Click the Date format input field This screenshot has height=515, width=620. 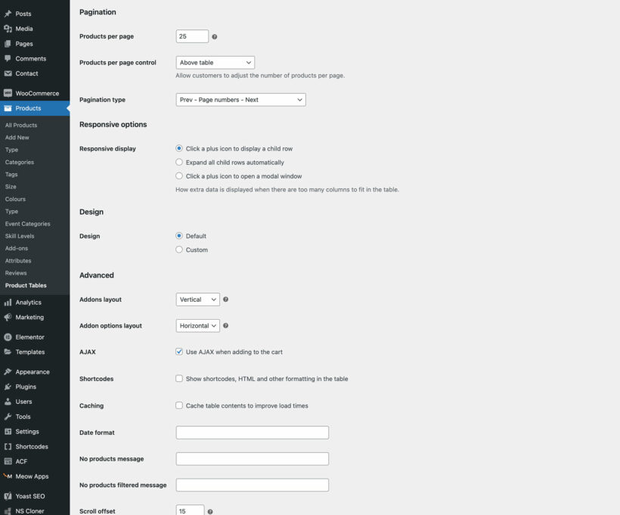(252, 432)
